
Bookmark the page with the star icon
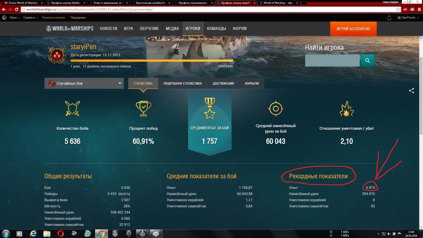pyautogui.click(x=398, y=9)
